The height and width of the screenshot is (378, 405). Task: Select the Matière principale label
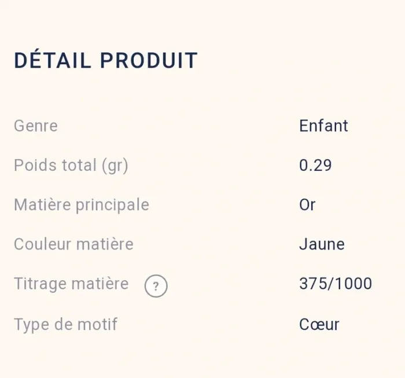[x=82, y=205]
